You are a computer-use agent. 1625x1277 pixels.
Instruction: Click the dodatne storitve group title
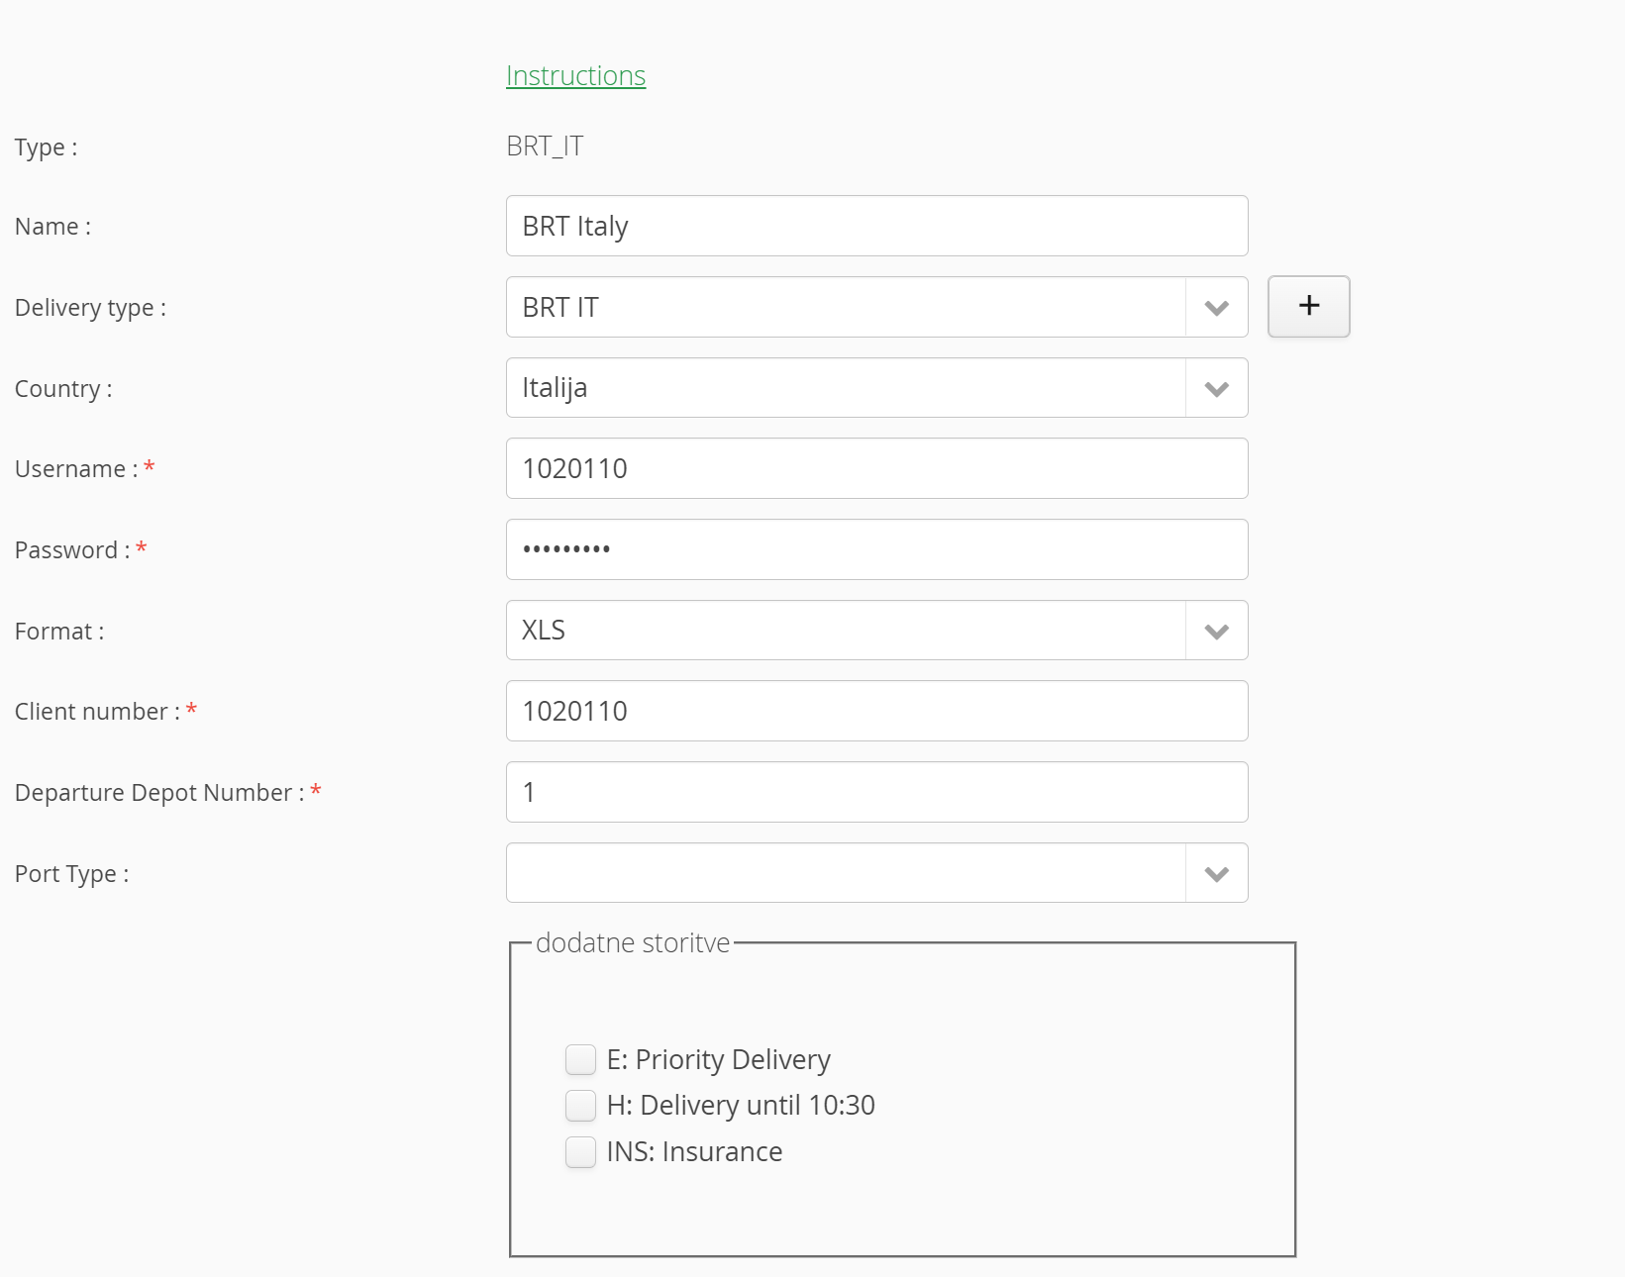point(633,942)
